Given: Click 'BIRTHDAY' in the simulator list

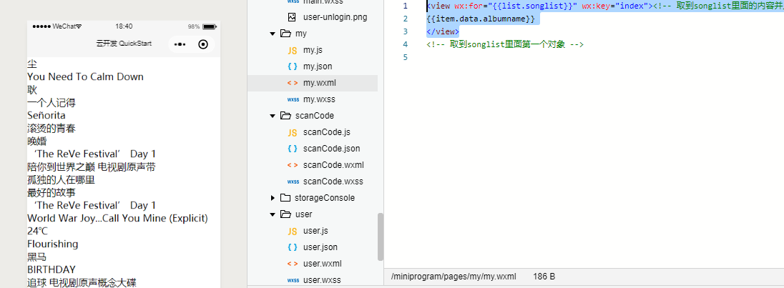Looking at the screenshot, I should pos(52,269).
